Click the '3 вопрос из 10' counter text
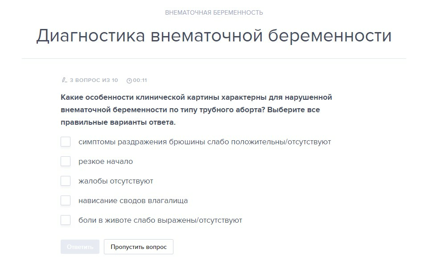The image size is (432, 269). [x=94, y=80]
